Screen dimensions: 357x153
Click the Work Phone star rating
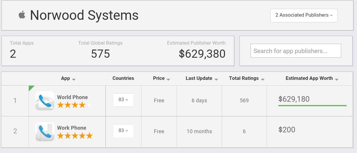[75, 136]
